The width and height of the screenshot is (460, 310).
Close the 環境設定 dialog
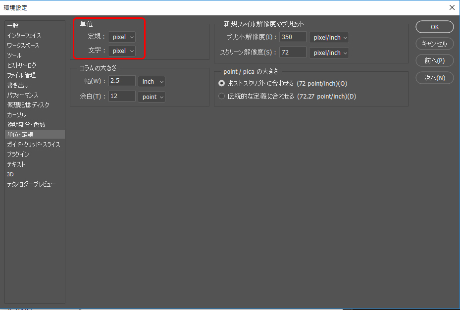click(x=452, y=7)
